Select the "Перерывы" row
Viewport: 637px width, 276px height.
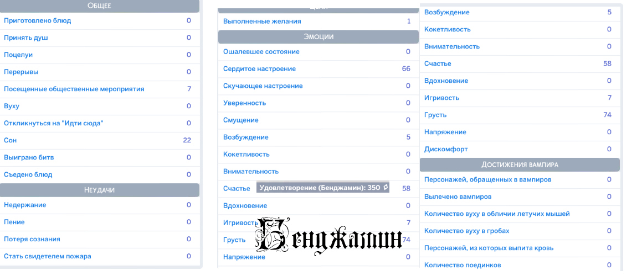point(100,72)
